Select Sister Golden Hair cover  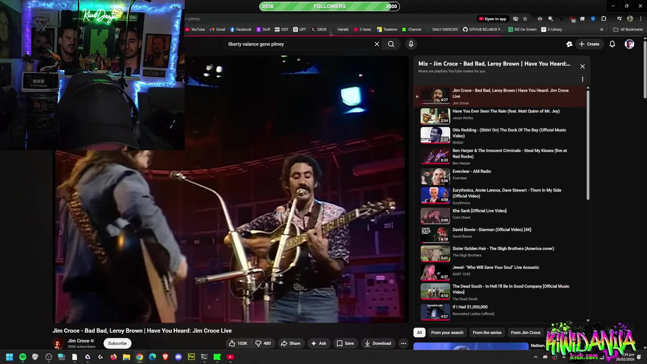tap(499, 253)
